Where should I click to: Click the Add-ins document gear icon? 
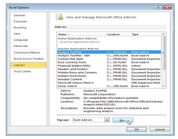pos(59,17)
